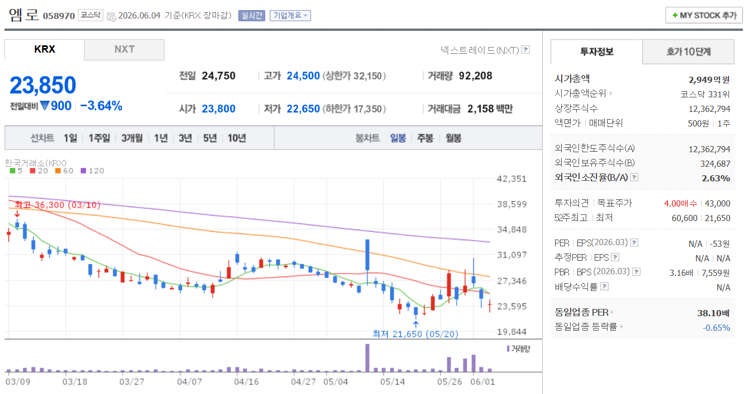Click help icon beside 외국인소진율(B/A)

(x=634, y=177)
